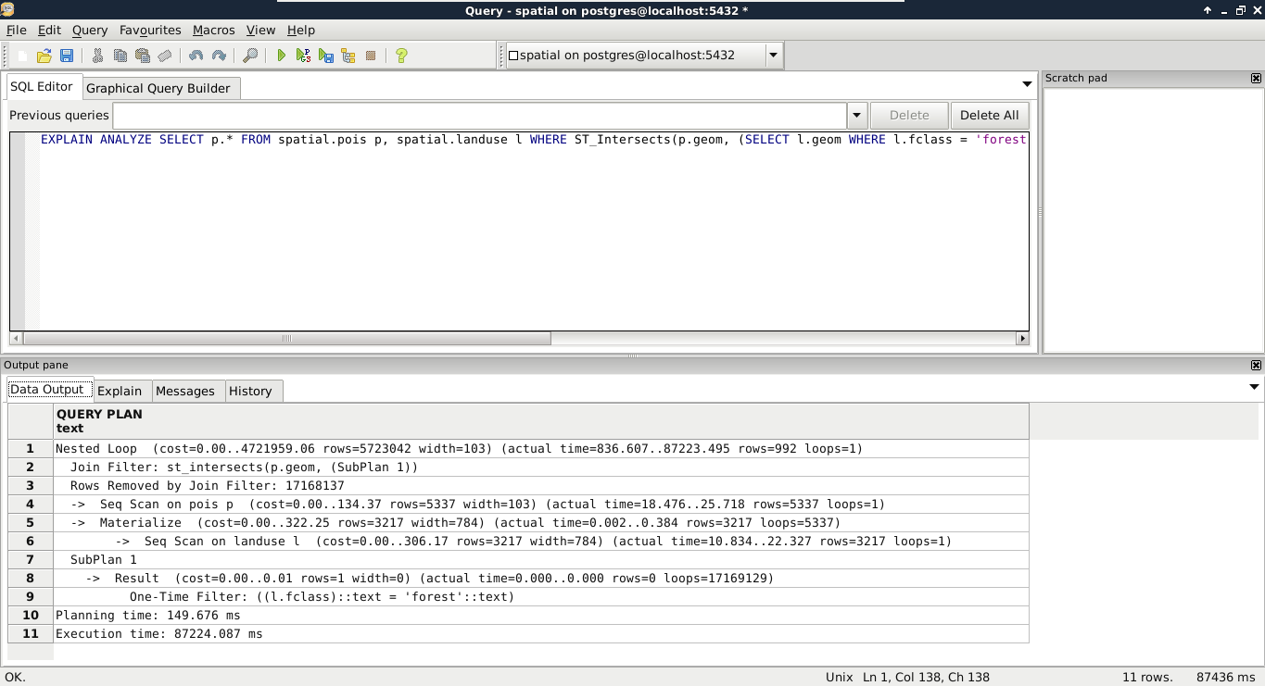Click in the Previous queries field
Viewport: 1265px width, 686px height.
tap(480, 116)
